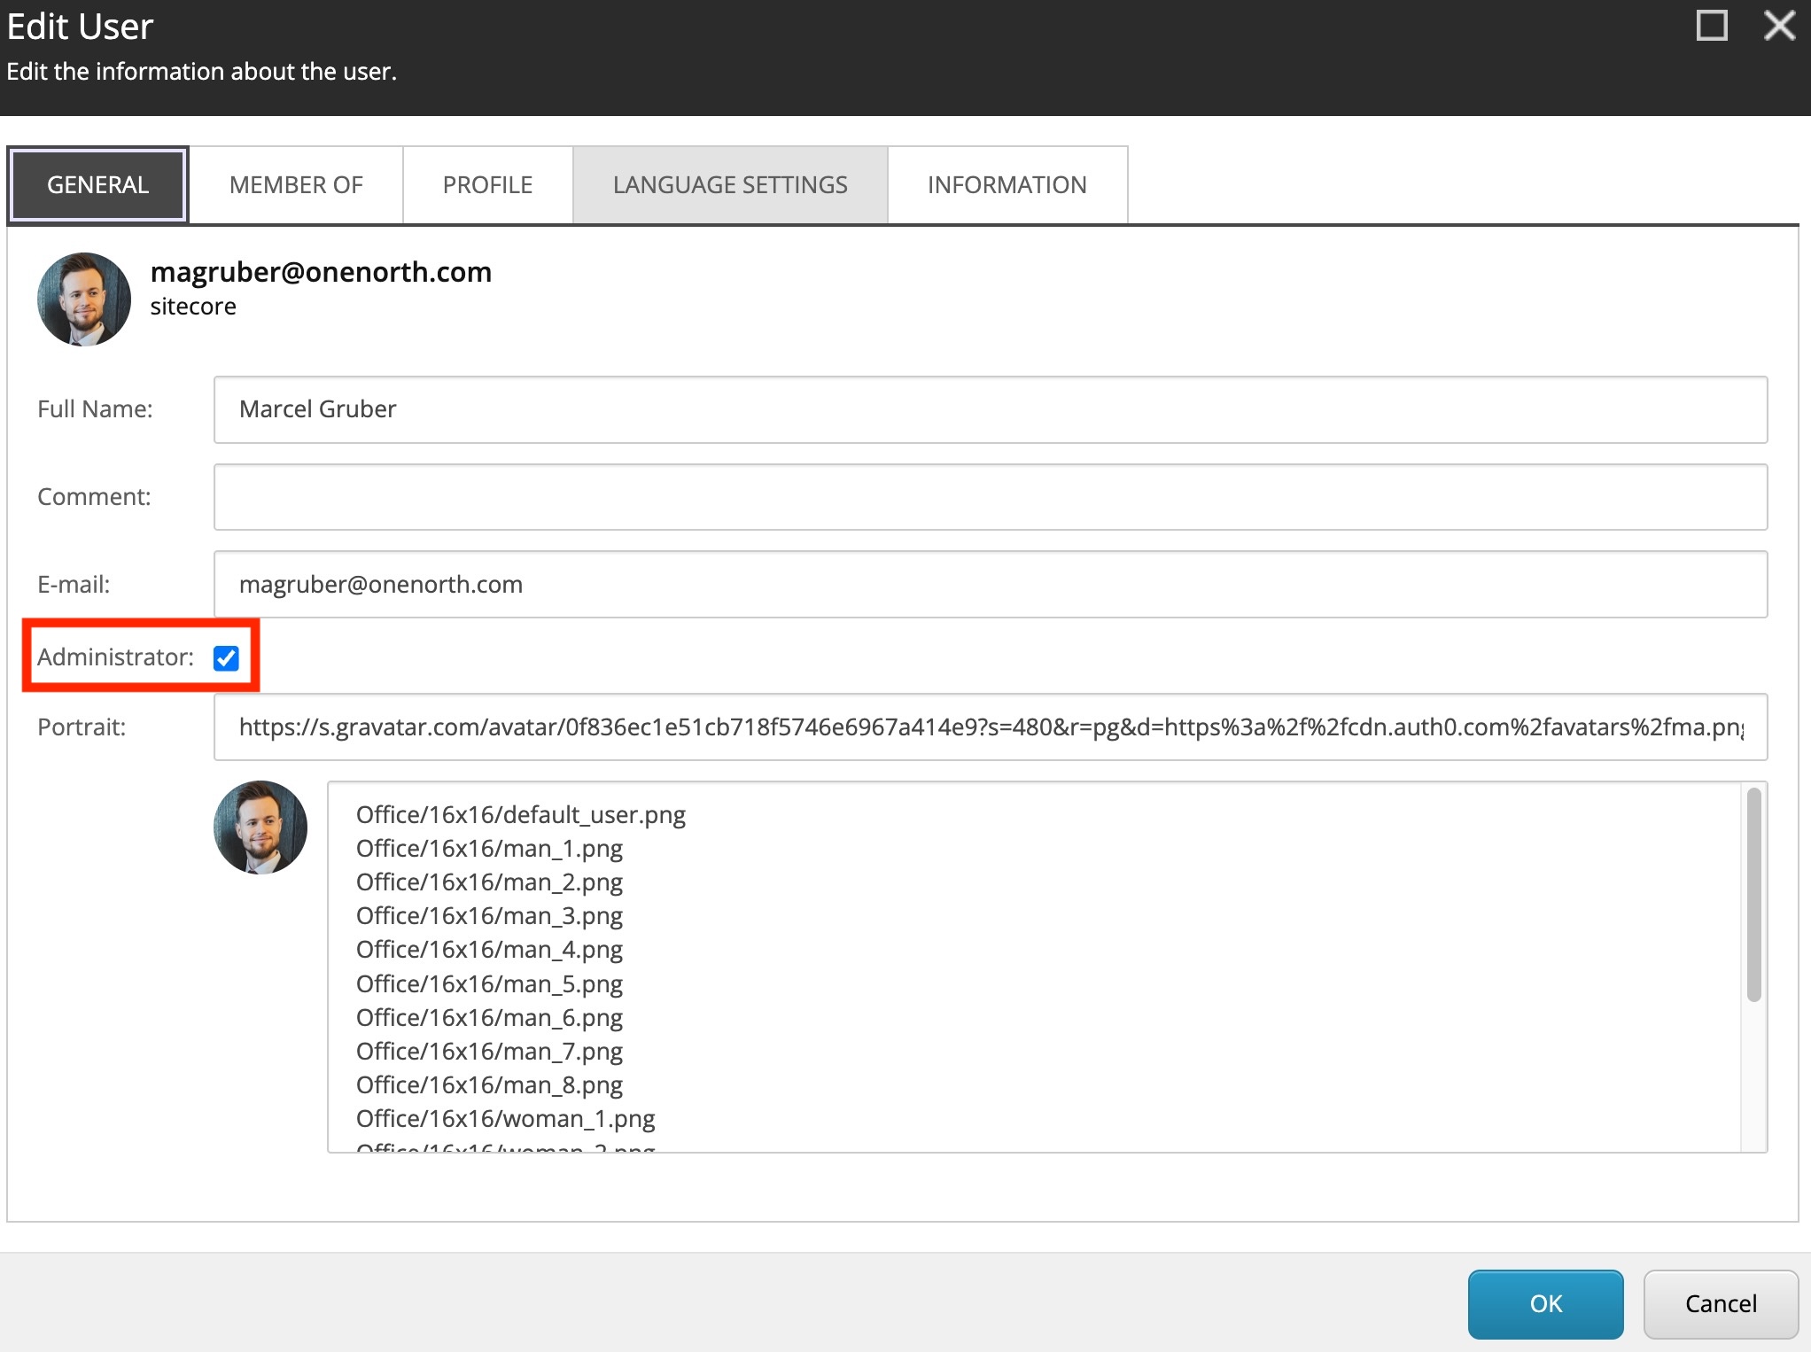The width and height of the screenshot is (1811, 1352).
Task: Cancel editing the user
Action: 1721,1303
